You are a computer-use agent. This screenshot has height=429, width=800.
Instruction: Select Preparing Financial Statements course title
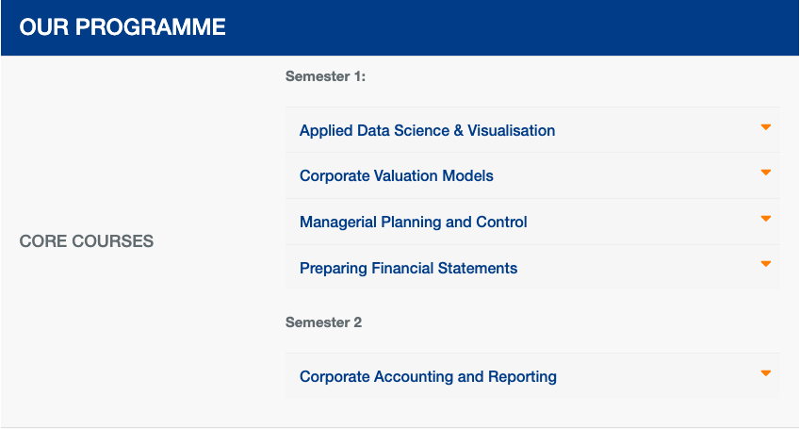click(x=408, y=268)
